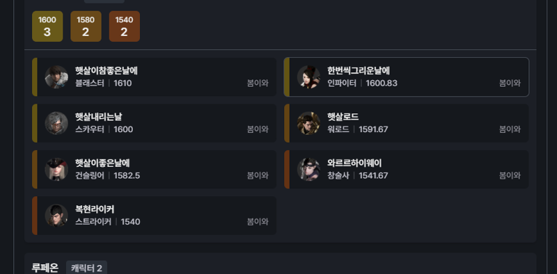Image resolution: width=557 pixels, height=274 pixels.
Task: Click the 햇살이좋은날에 Gunslinger portrait icon
Action: pos(56,169)
